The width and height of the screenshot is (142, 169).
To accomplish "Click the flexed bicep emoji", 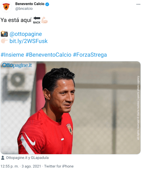I will click(x=44, y=20).
